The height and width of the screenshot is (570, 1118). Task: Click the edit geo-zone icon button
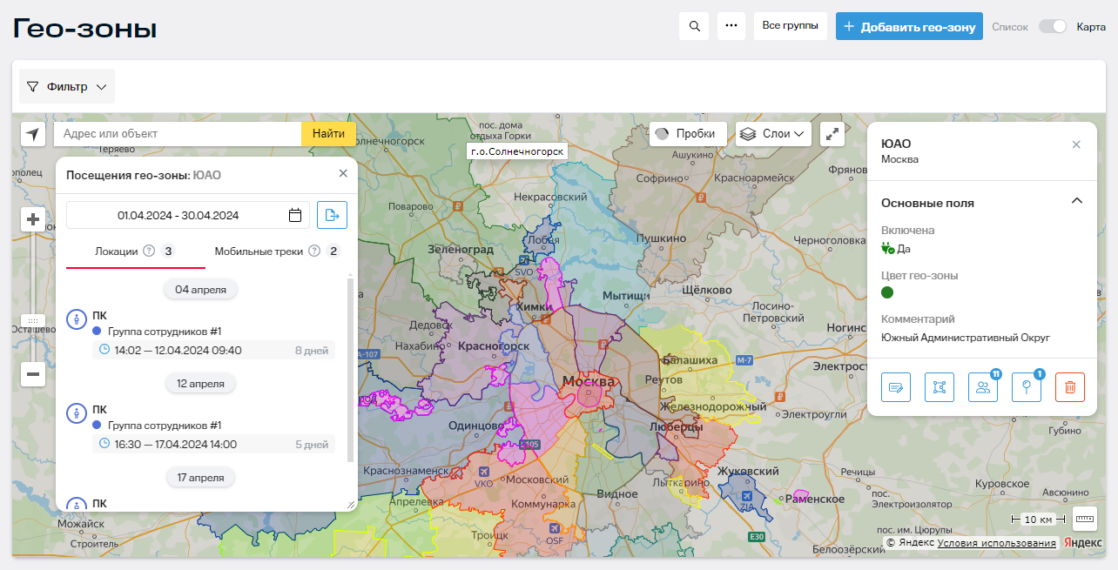point(896,387)
